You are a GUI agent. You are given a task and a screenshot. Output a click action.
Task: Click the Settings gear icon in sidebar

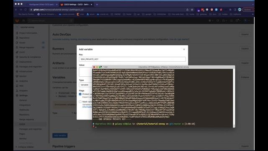(x=17, y=95)
